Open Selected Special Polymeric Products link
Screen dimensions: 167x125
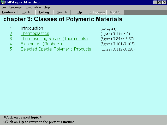coord(56,49)
